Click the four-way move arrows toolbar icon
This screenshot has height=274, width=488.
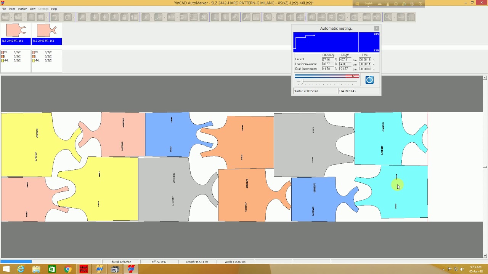[300, 17]
